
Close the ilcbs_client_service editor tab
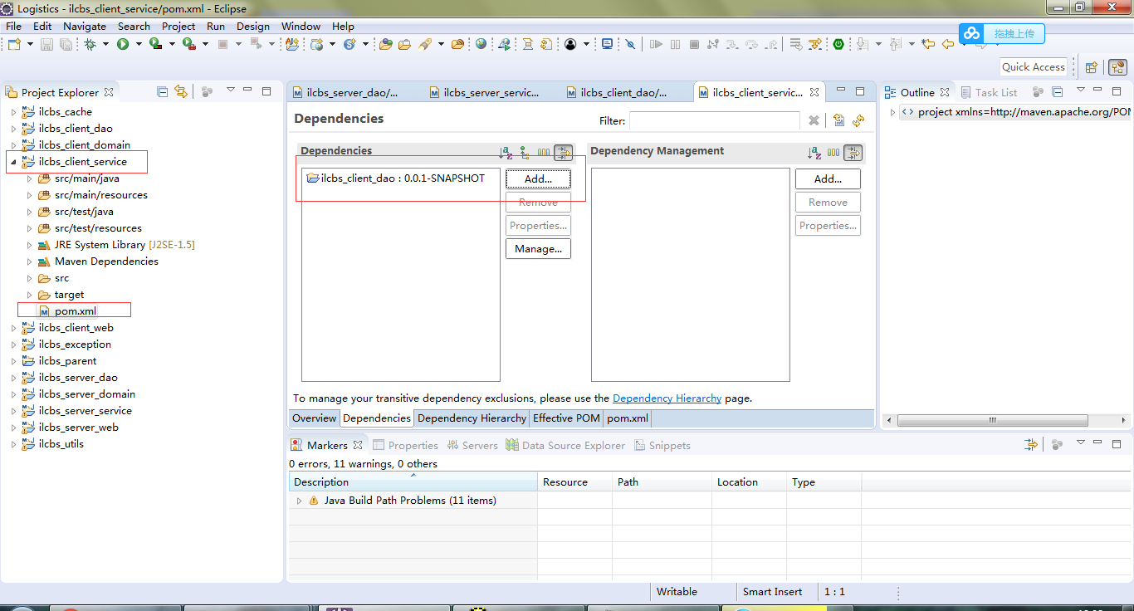[x=814, y=92]
